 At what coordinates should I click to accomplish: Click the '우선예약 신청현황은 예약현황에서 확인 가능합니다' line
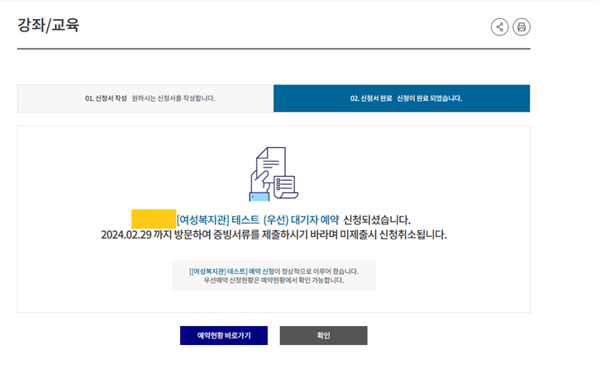coord(274,281)
